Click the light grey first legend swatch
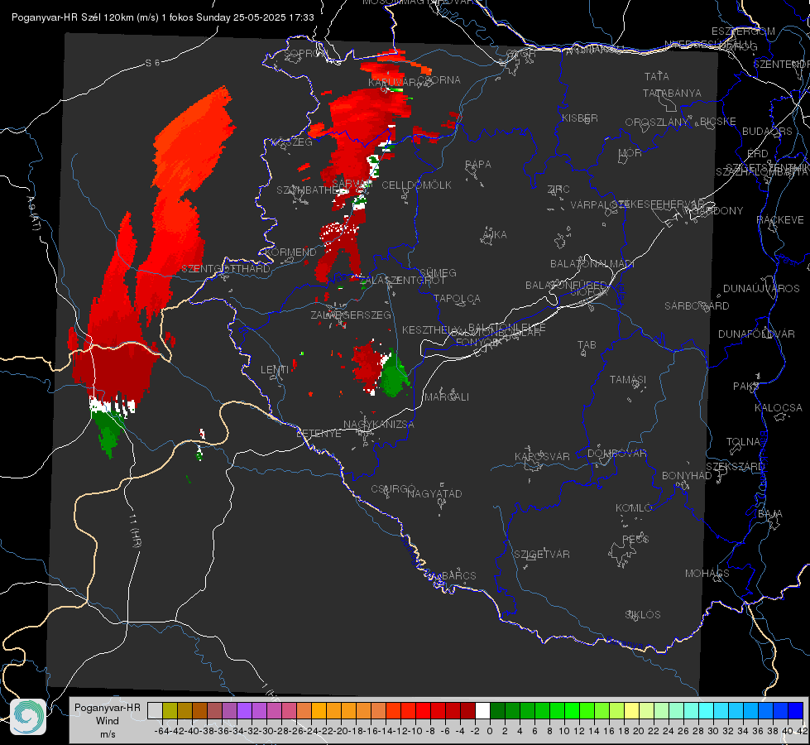Screen dimensions: 810x745 click(x=155, y=710)
